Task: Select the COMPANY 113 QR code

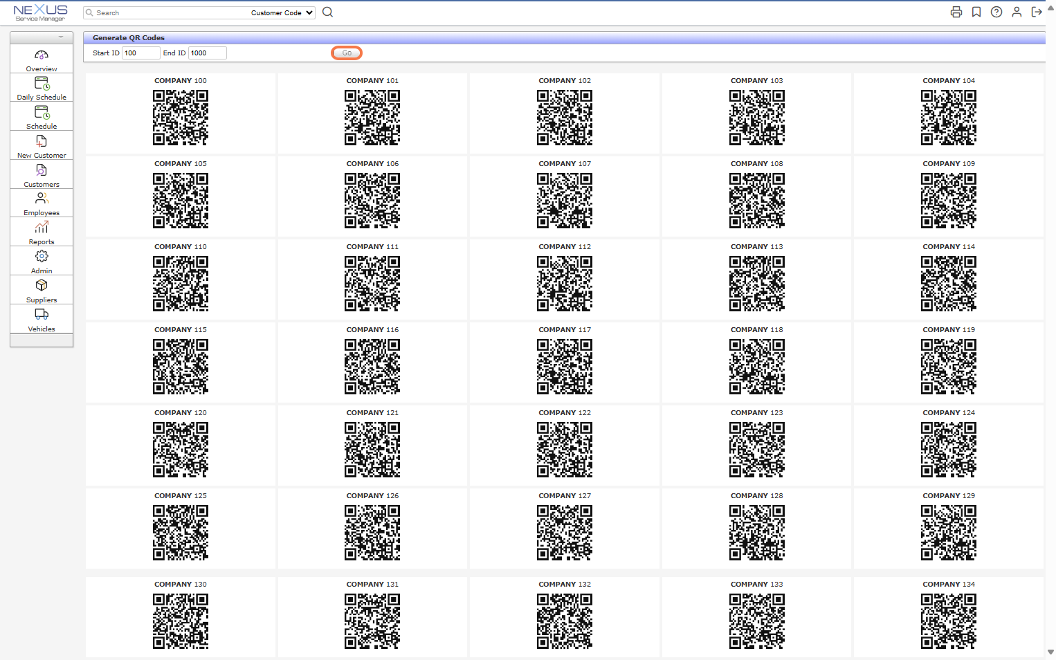Action: pyautogui.click(x=757, y=284)
